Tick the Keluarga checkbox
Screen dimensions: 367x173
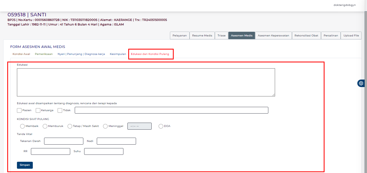tap(38, 110)
